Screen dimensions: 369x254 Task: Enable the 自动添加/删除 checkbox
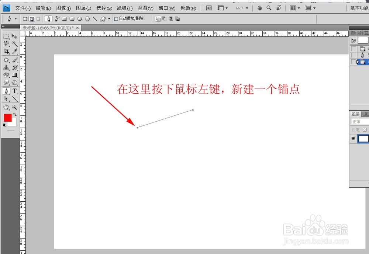click(117, 18)
